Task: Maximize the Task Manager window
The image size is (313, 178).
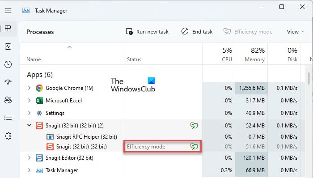Action: pos(282,7)
